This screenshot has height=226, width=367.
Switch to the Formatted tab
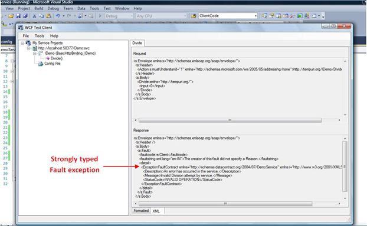pos(141,211)
